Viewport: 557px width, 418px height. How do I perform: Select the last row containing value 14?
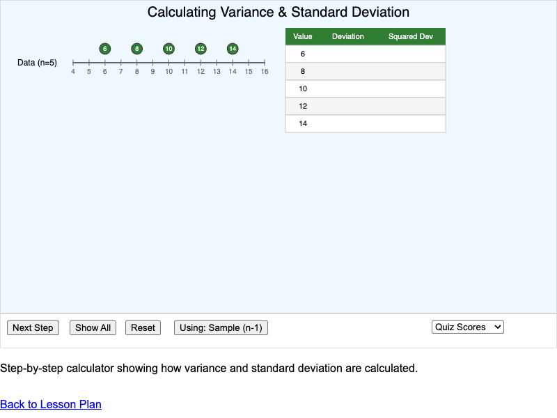[366, 123]
